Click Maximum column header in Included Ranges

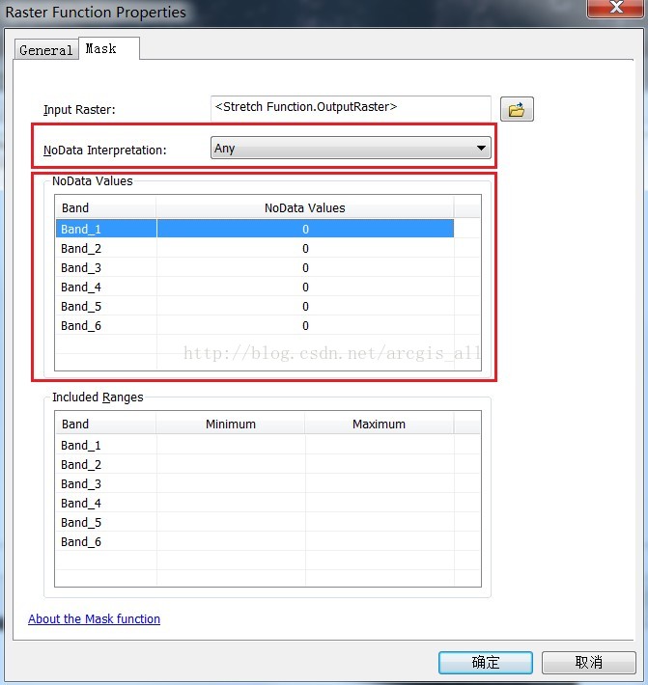[380, 424]
